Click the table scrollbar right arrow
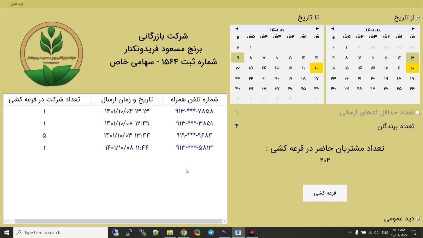 pos(224,221)
